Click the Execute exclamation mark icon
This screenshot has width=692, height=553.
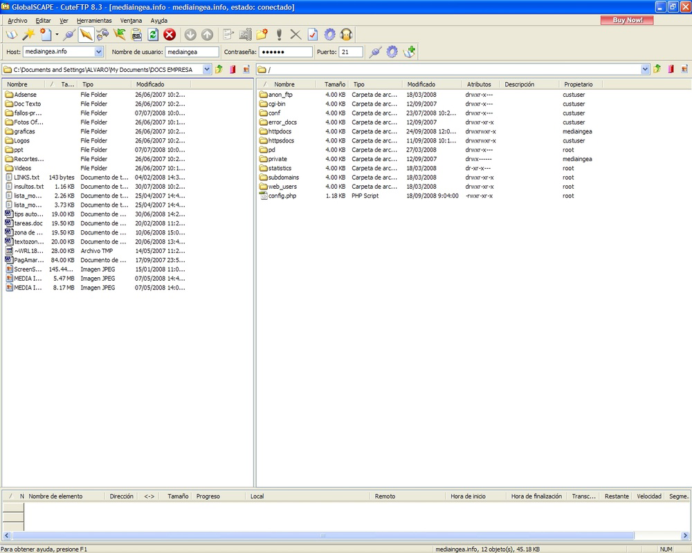point(279,35)
